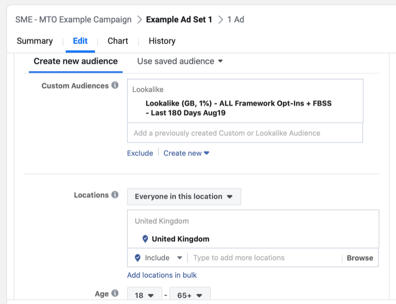This screenshot has width=396, height=304.
Task: Switch to the Chart tab
Action: coord(117,41)
